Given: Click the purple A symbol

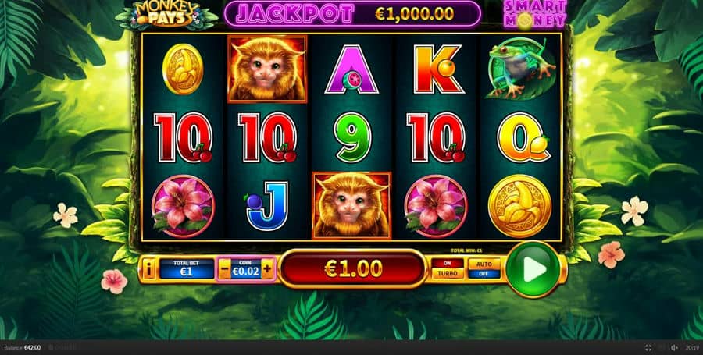Looking at the screenshot, I should (x=352, y=69).
